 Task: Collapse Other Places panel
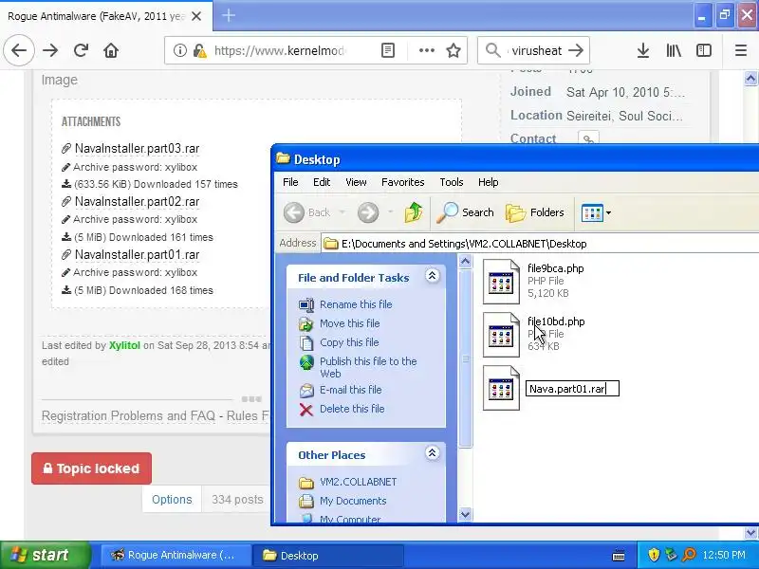pyautogui.click(x=433, y=453)
